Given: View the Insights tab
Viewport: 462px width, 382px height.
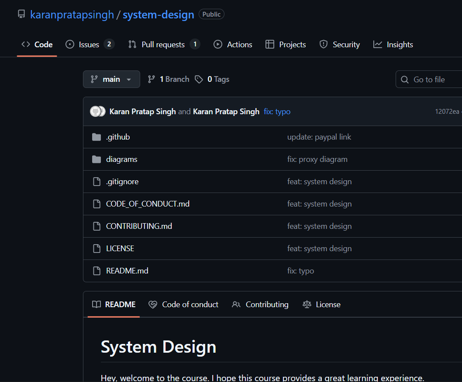Looking at the screenshot, I should coord(393,45).
